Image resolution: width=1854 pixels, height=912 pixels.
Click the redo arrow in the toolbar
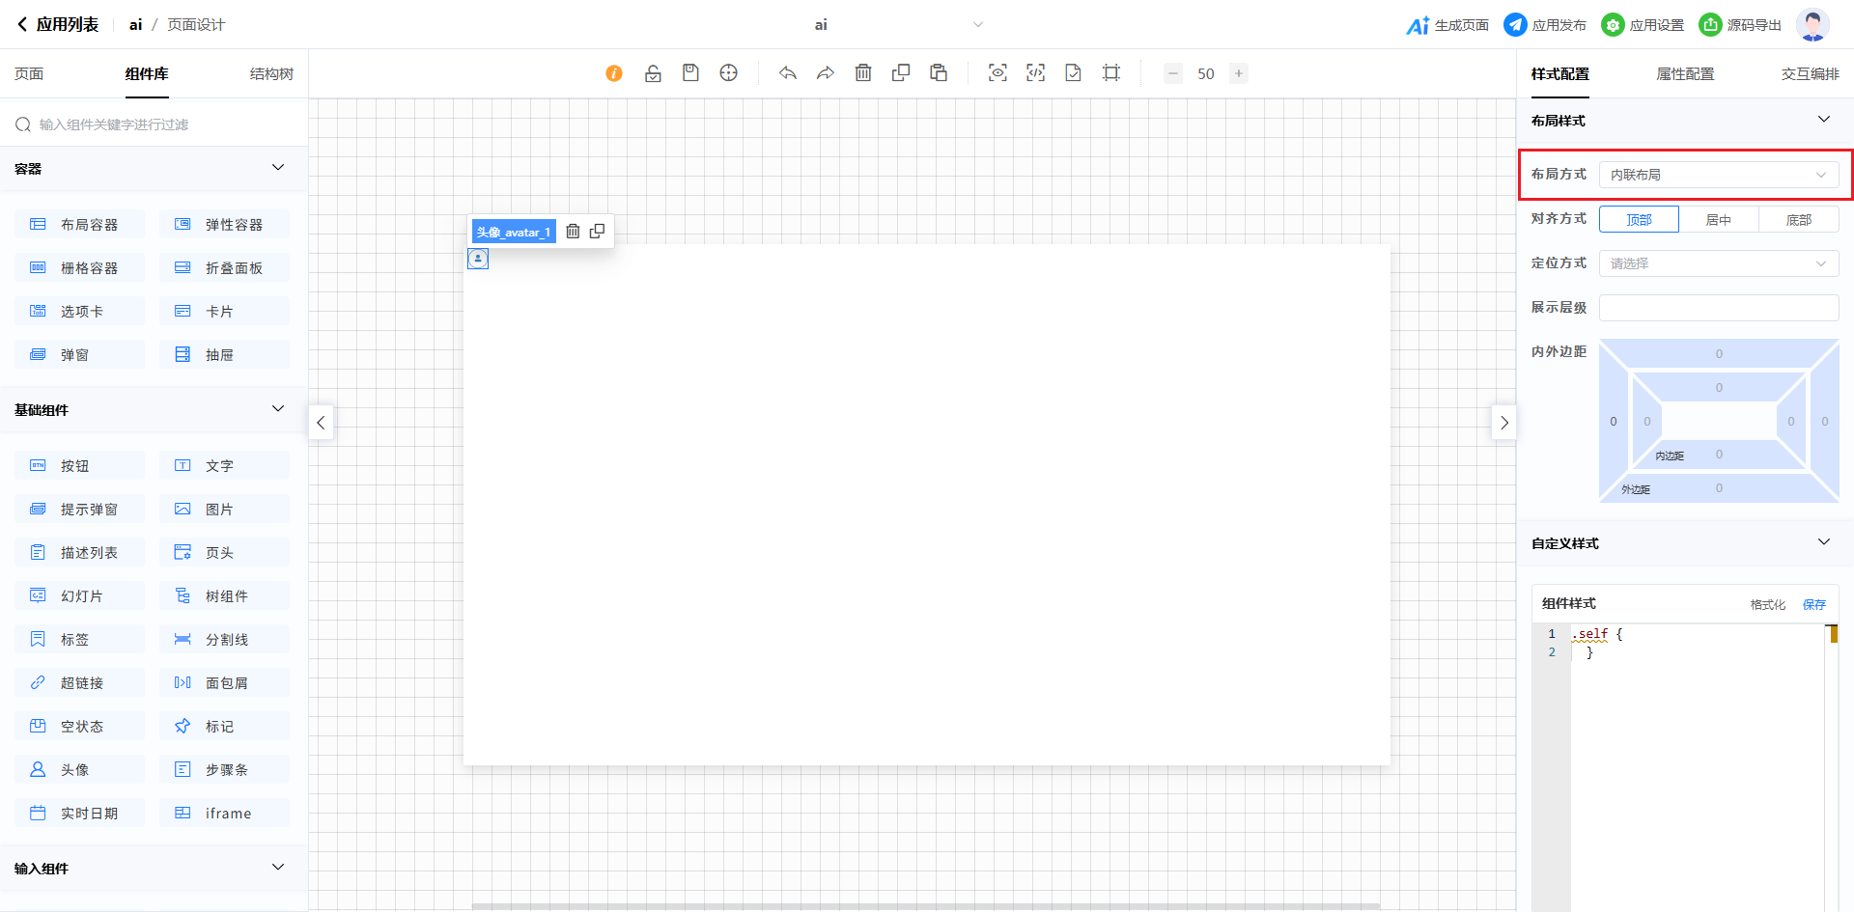pos(826,73)
